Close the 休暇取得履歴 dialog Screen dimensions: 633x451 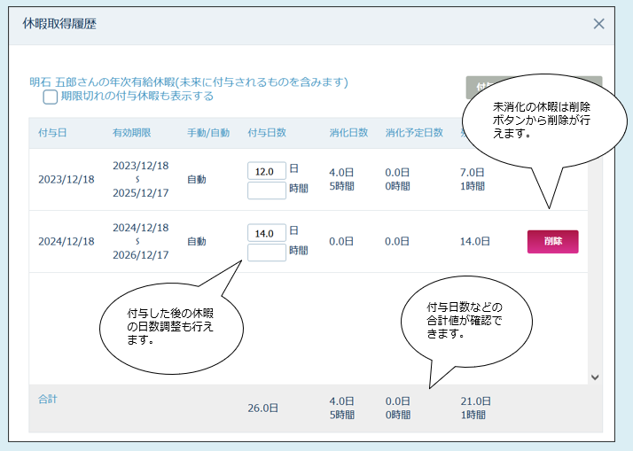coord(599,24)
